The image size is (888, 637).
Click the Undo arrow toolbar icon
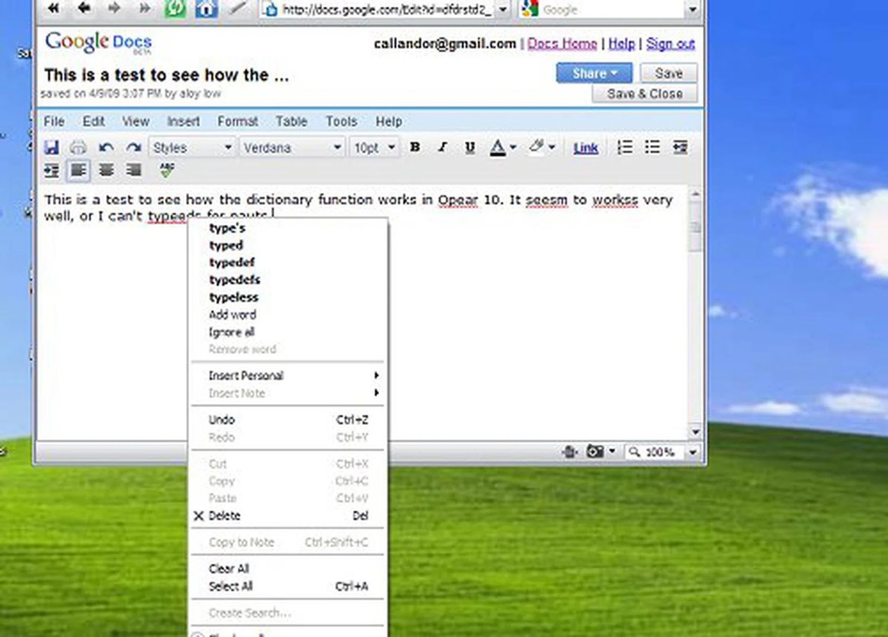(106, 147)
